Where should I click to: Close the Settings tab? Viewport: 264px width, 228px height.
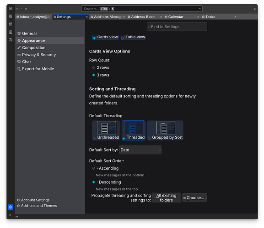(x=87, y=17)
